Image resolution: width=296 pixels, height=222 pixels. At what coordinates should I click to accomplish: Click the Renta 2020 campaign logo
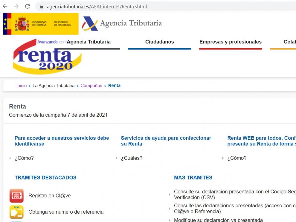coord(47,57)
